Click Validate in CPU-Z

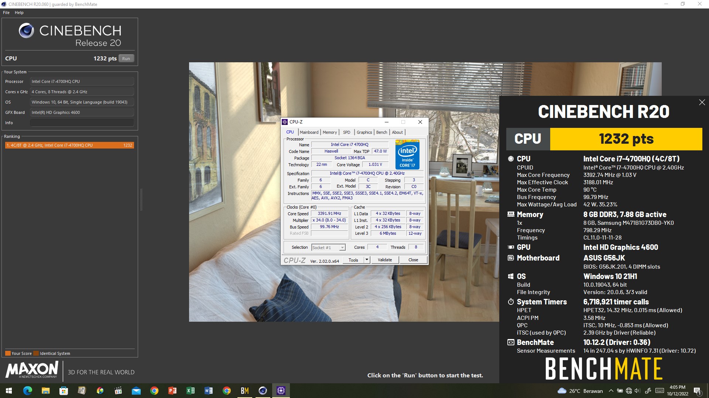[385, 260]
